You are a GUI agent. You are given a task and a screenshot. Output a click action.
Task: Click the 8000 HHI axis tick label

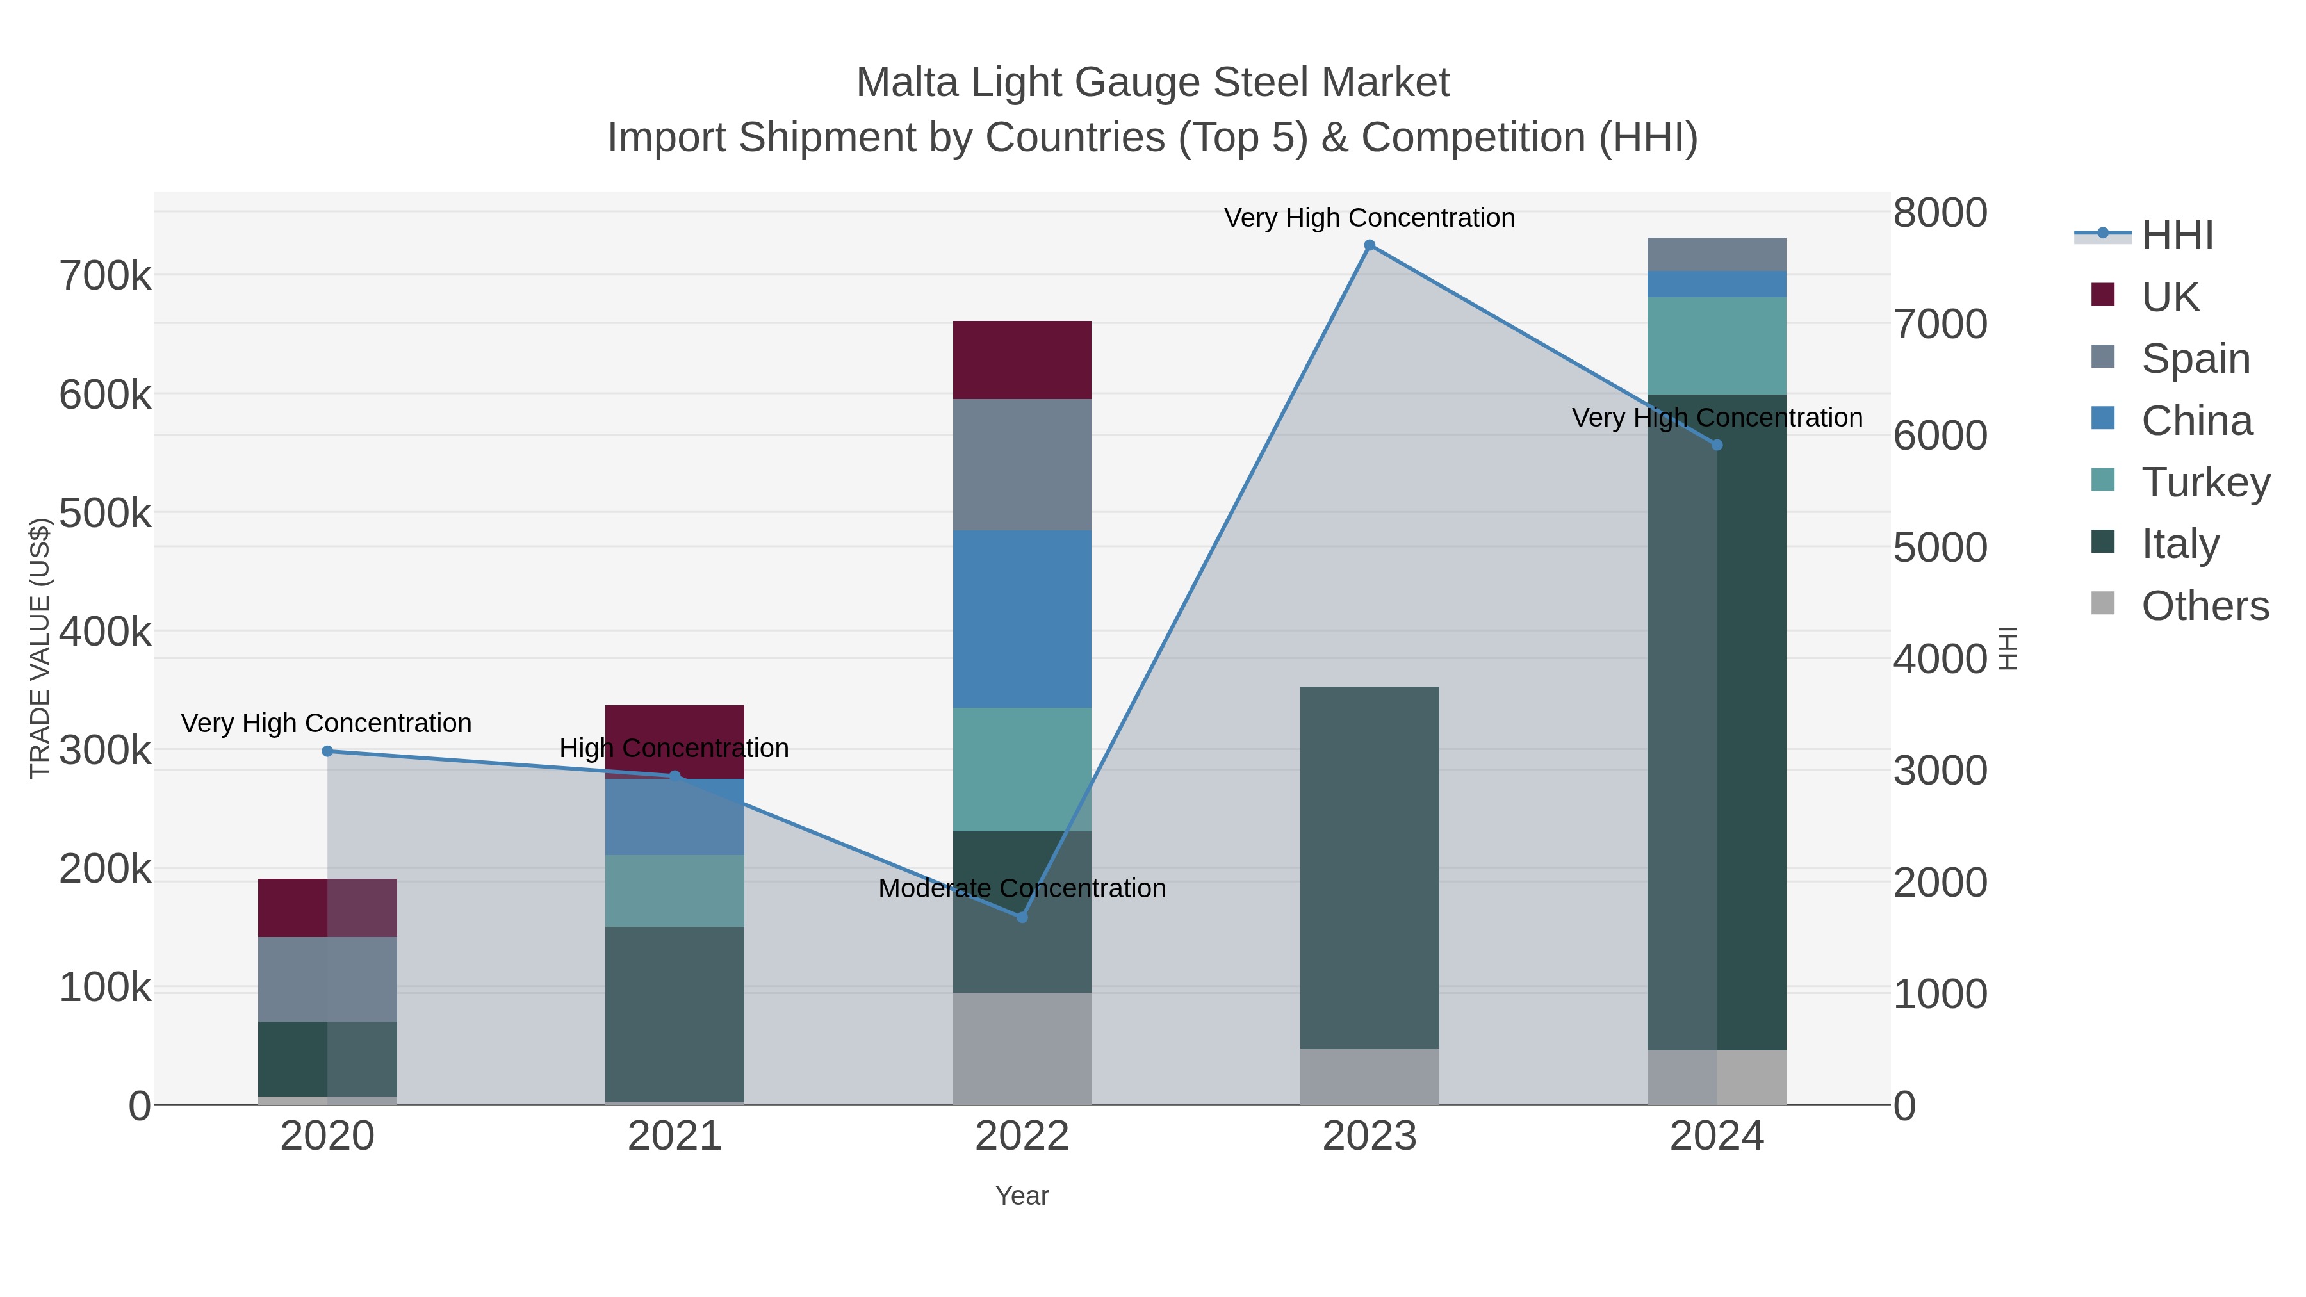1941,213
